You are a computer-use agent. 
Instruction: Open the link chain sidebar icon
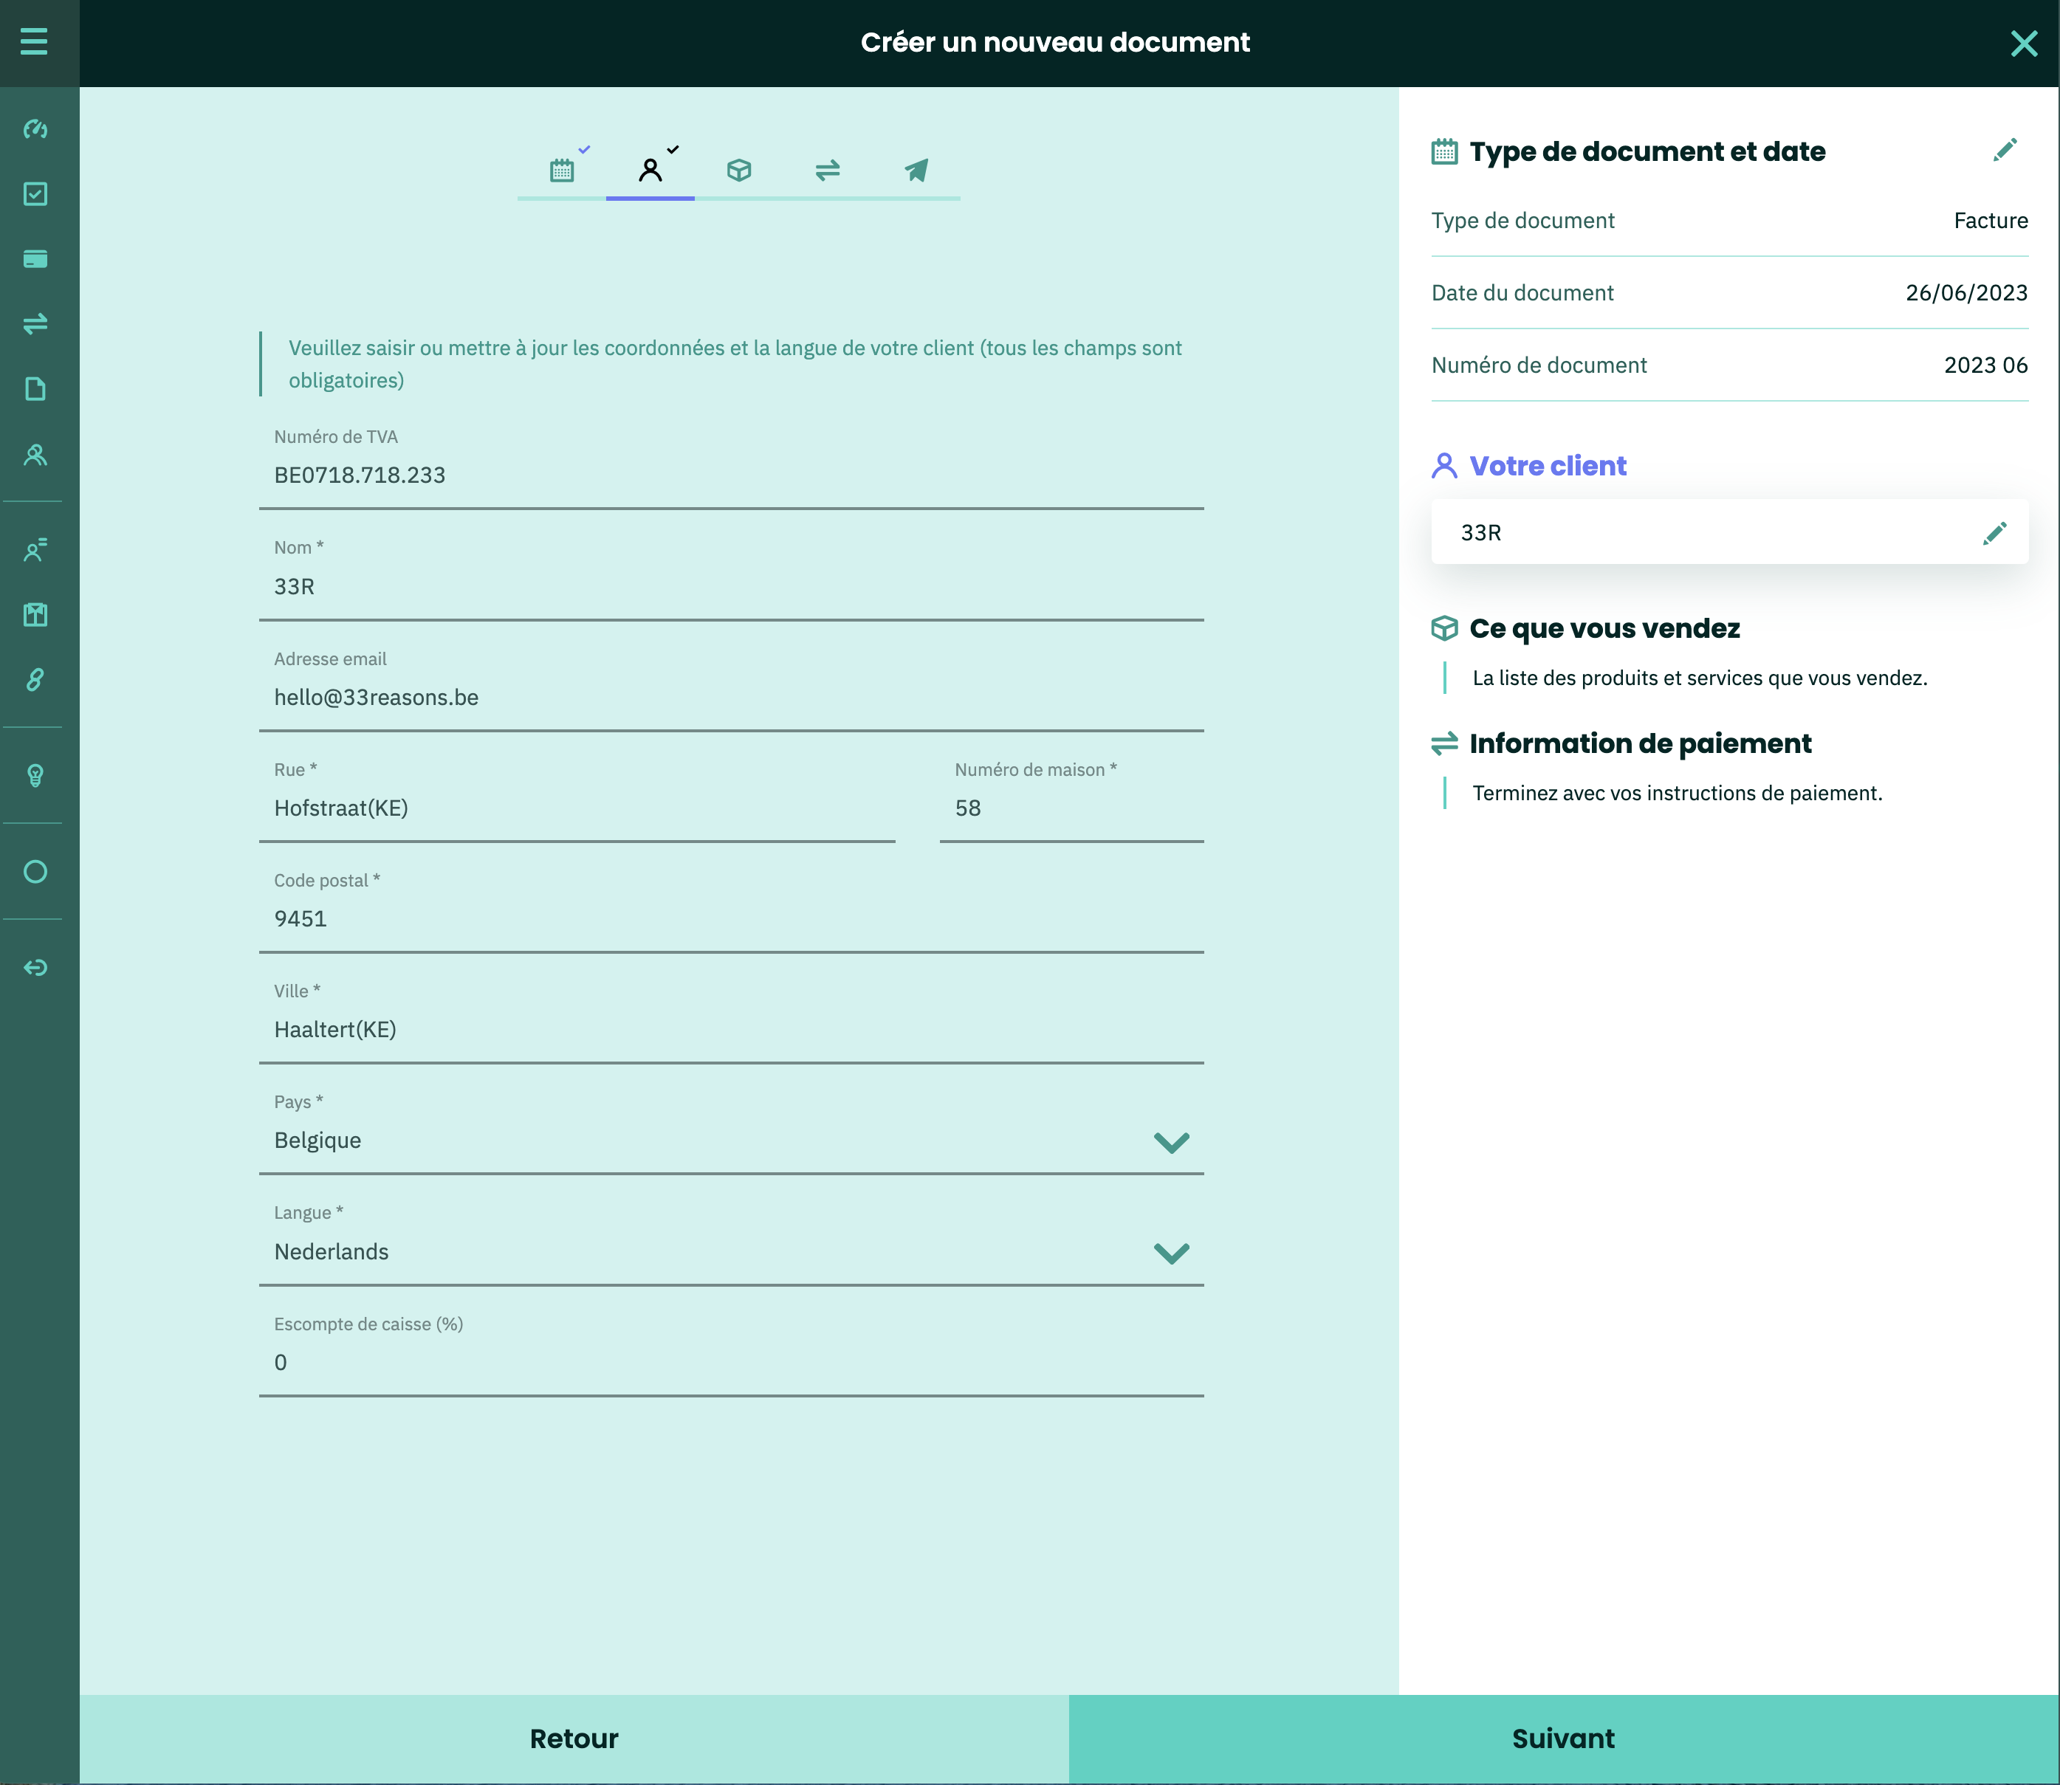(36, 679)
